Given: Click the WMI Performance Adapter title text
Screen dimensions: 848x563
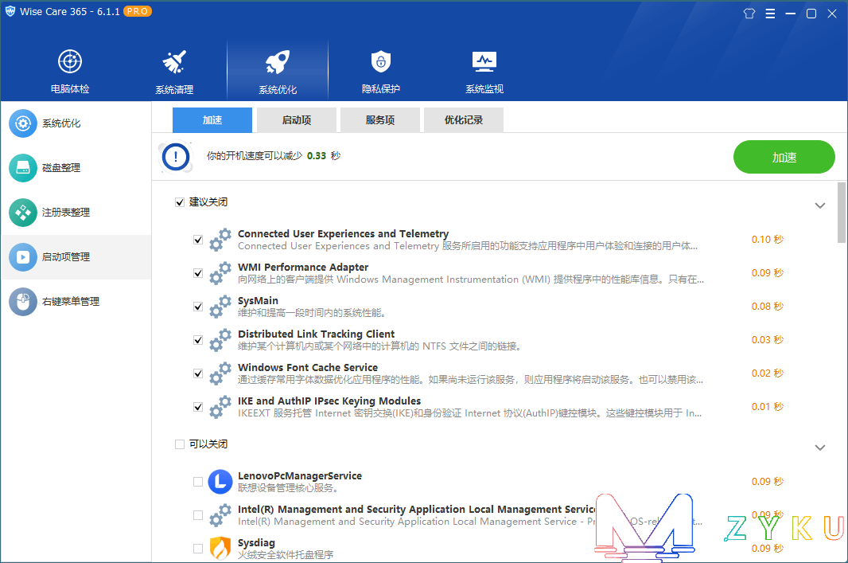Looking at the screenshot, I should click(x=303, y=267).
